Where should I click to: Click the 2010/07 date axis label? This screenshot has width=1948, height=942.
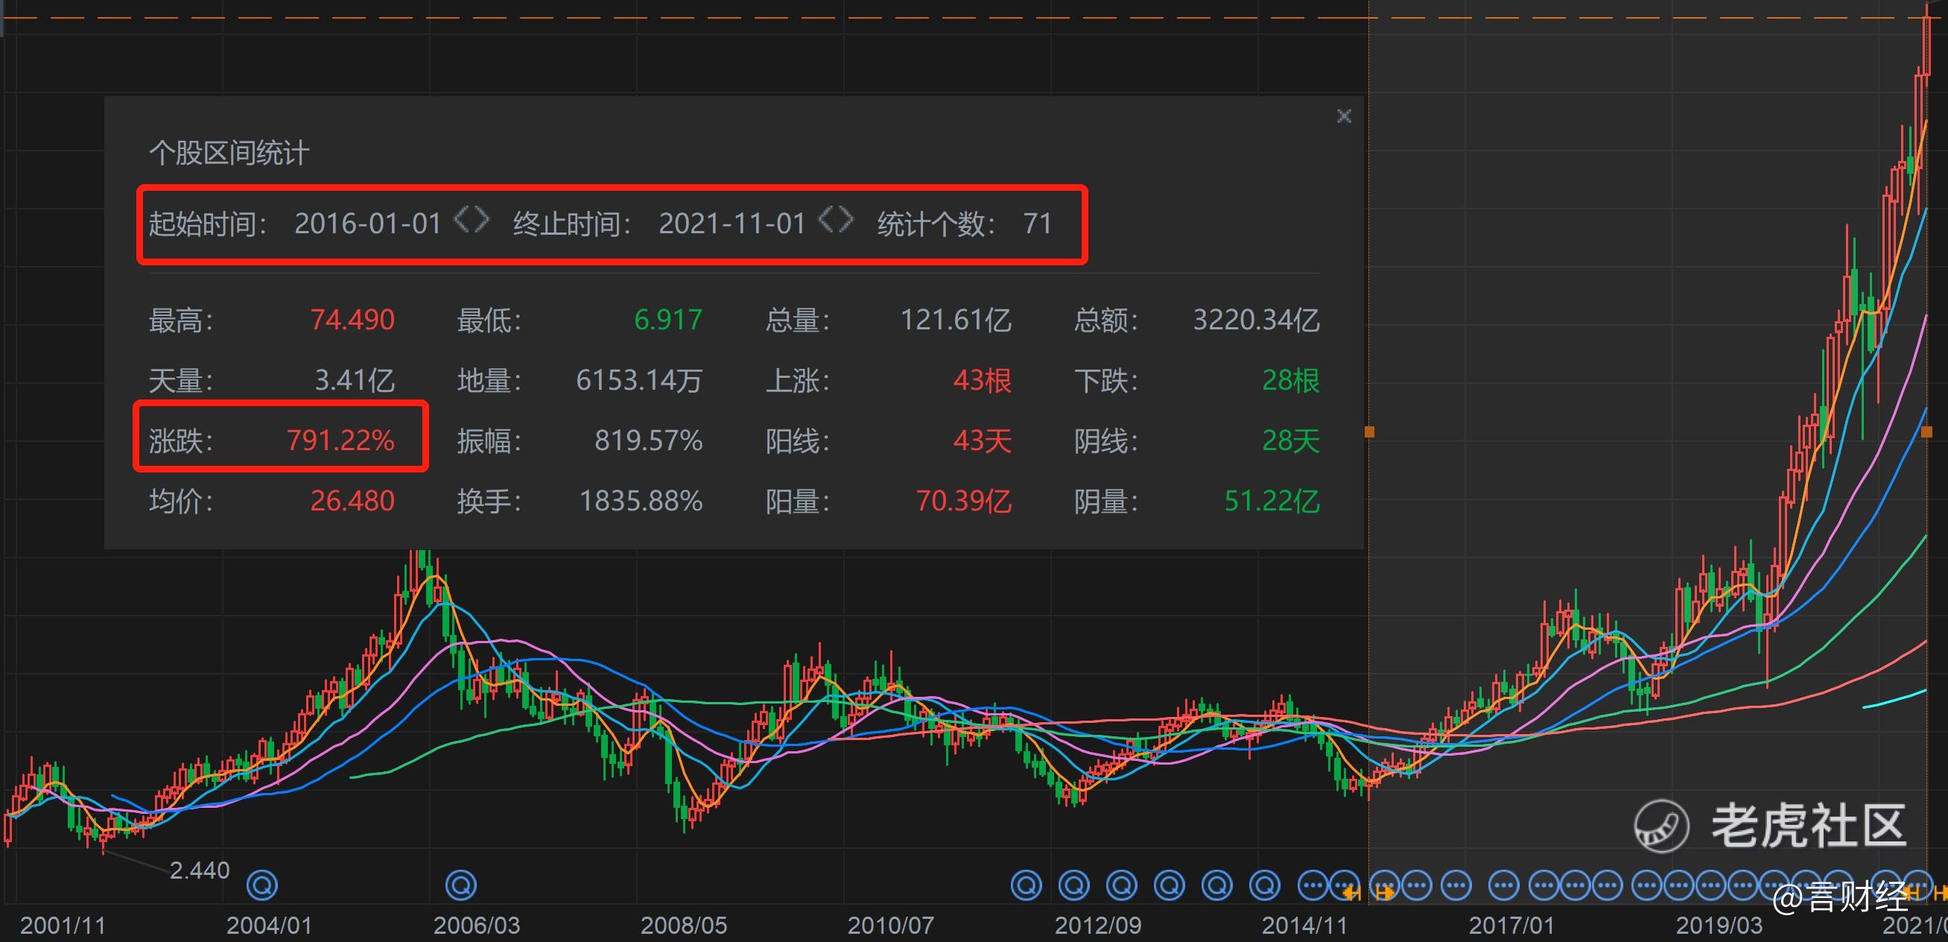(891, 926)
